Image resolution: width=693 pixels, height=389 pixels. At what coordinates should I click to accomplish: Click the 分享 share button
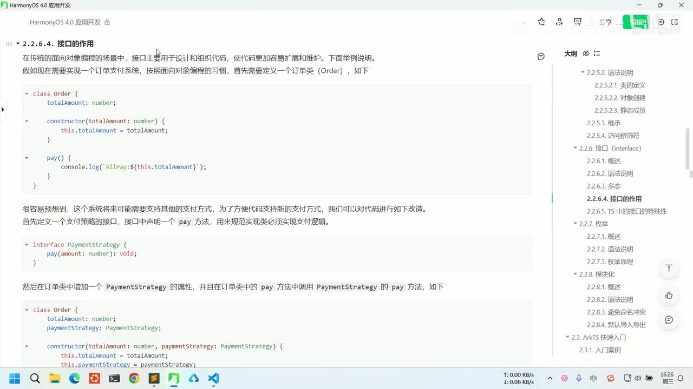pos(605,22)
